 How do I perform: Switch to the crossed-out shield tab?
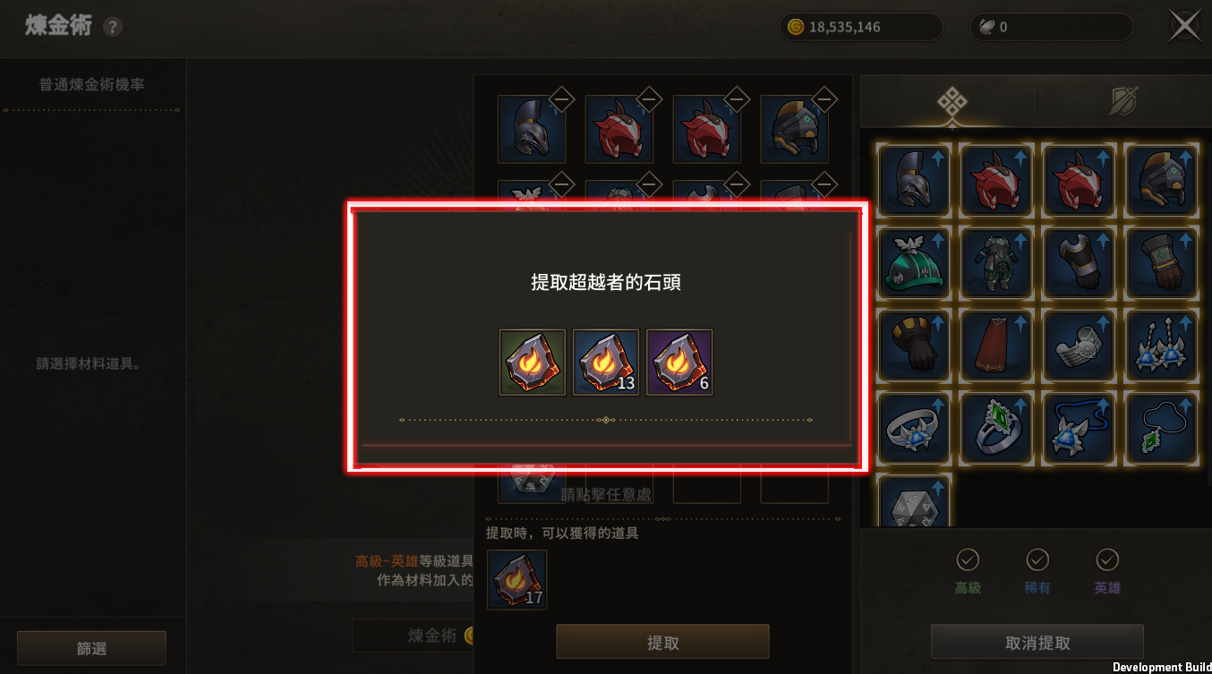tap(1122, 102)
